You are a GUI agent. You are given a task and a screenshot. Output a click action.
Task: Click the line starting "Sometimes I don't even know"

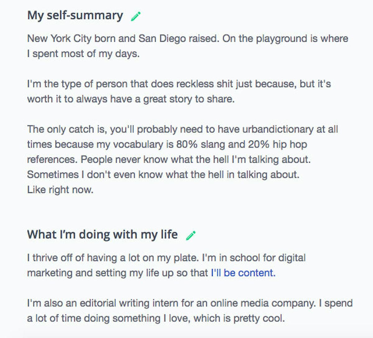tap(163, 175)
